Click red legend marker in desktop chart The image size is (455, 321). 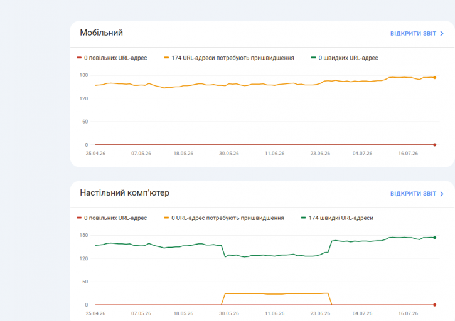pyautogui.click(x=79, y=218)
